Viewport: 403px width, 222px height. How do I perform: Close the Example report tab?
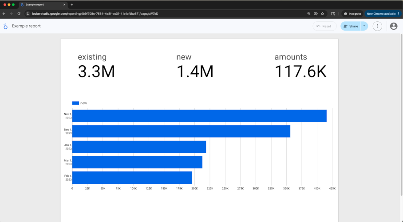pyautogui.click(x=64, y=4)
